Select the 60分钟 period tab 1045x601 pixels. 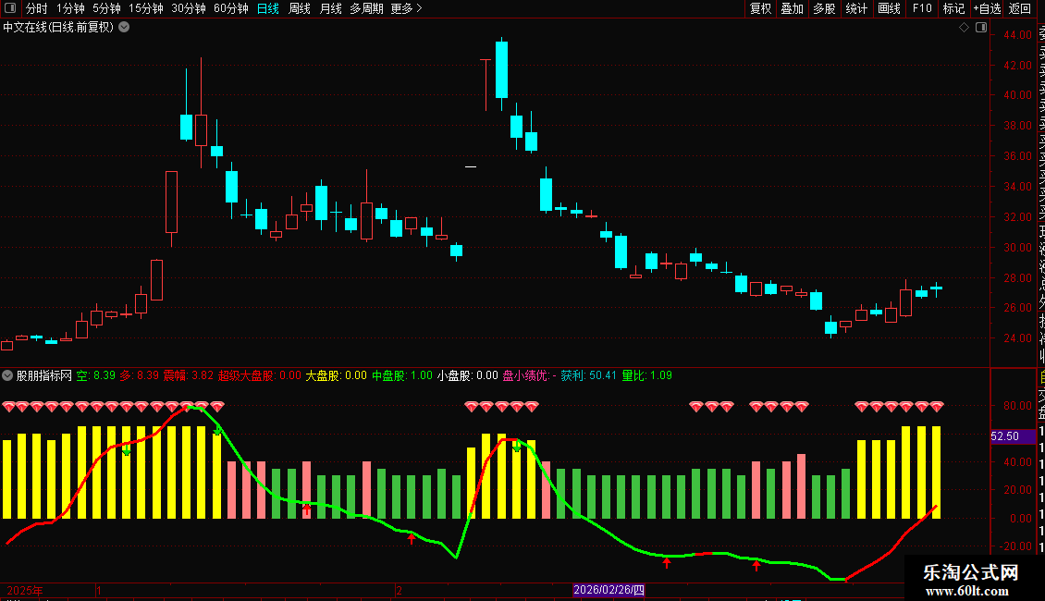[x=231, y=8]
